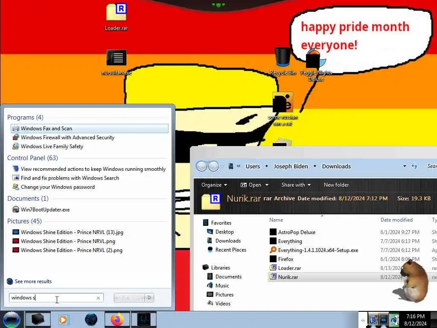Image resolution: width=437 pixels, height=328 pixels.
Task: Open Recent Places in navigation pane
Action: pos(227,249)
